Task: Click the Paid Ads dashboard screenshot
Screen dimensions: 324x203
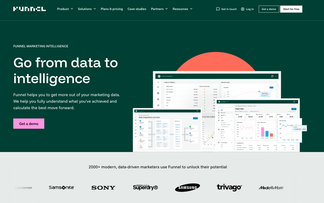Action: click(x=258, y=125)
